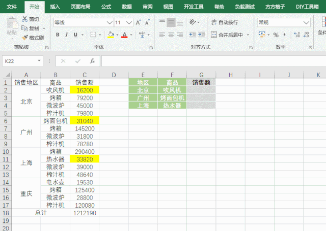Increase the cell indent
The height and width of the screenshot is (231, 326).
click(x=202, y=35)
